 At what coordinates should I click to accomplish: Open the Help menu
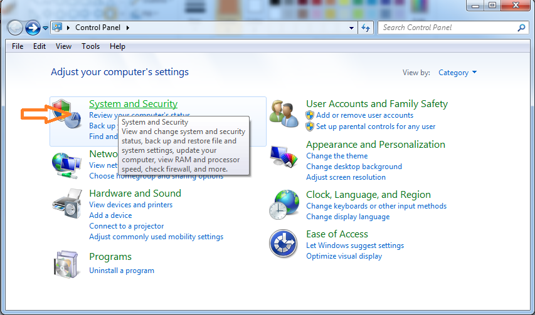point(117,46)
